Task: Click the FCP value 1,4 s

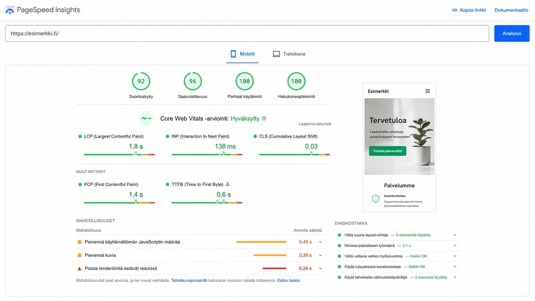Action: pos(136,194)
